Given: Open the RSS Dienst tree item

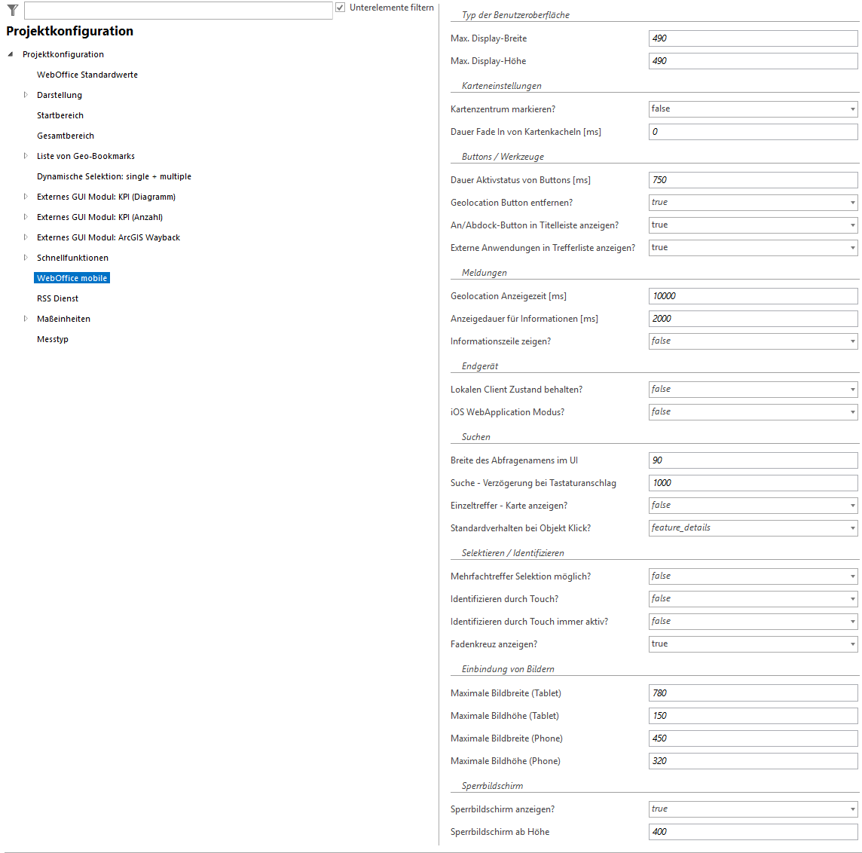Looking at the screenshot, I should coord(58,298).
